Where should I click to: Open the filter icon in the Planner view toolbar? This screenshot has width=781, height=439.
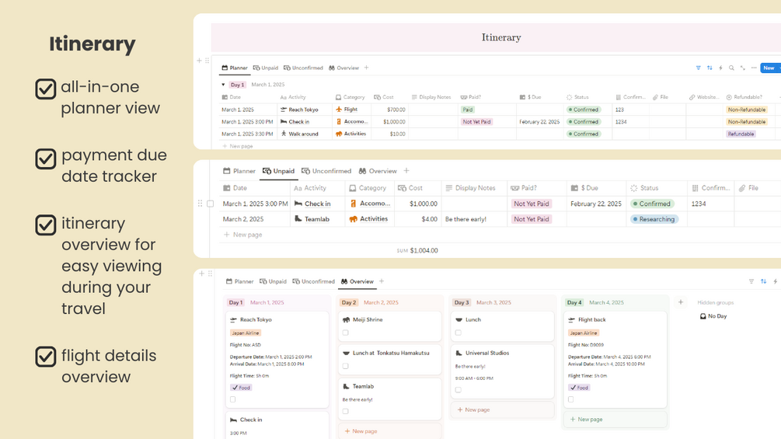coord(699,68)
